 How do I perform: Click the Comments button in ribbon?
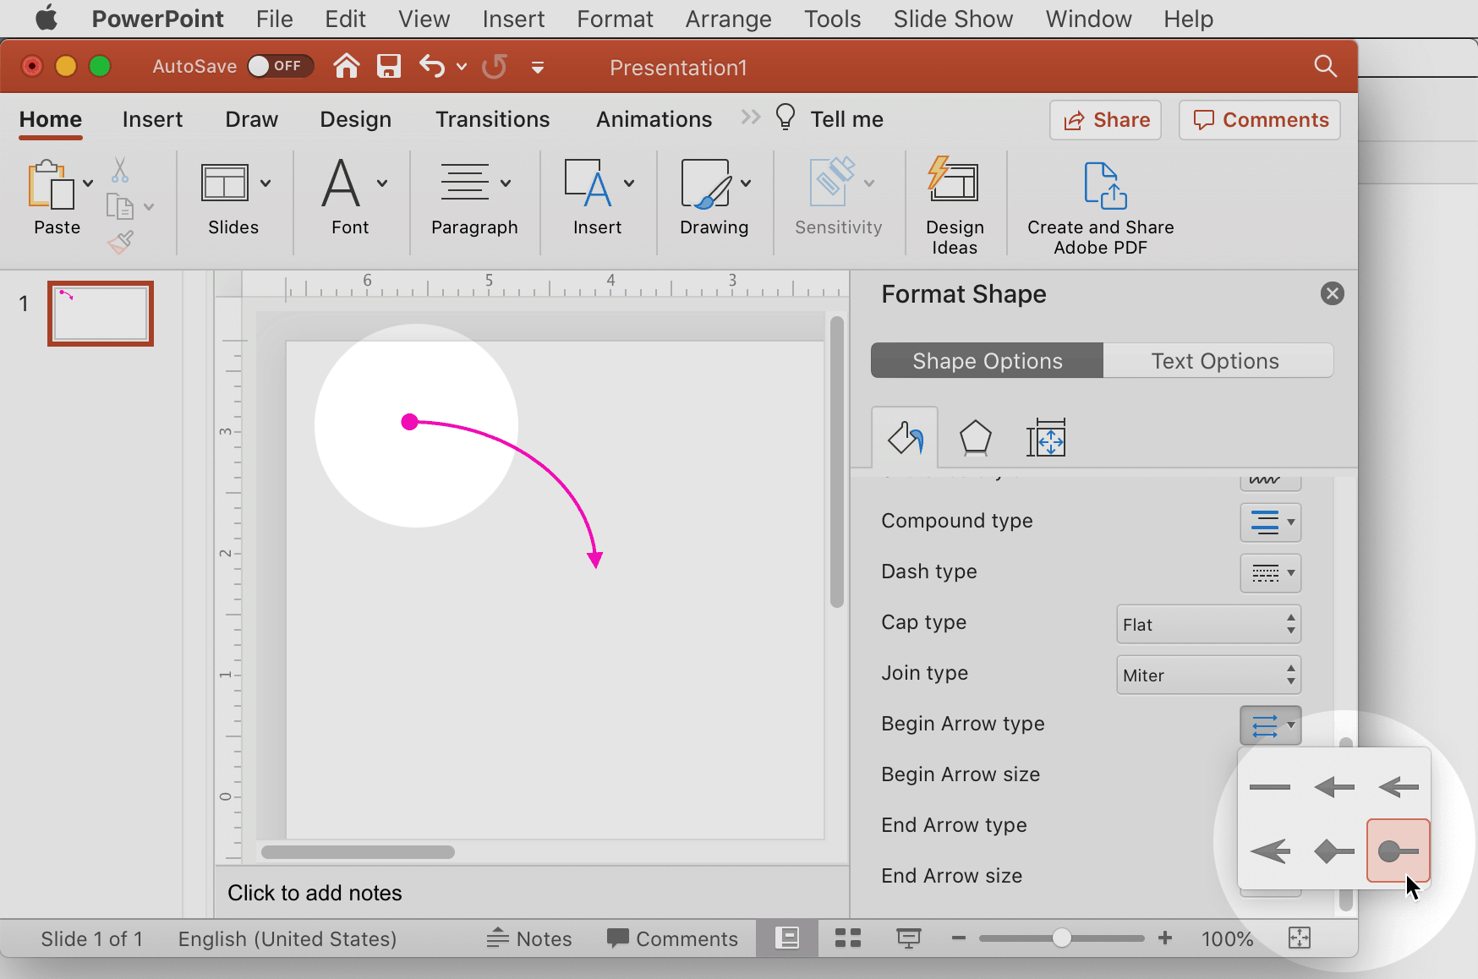pyautogui.click(x=1260, y=120)
